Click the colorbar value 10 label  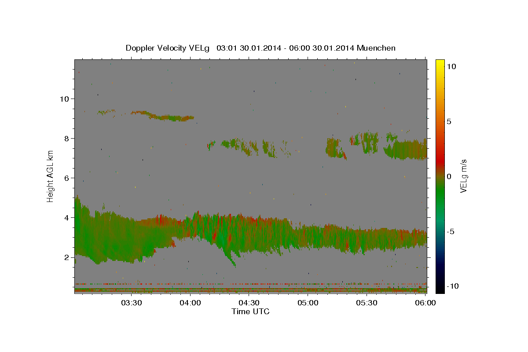[451, 66]
